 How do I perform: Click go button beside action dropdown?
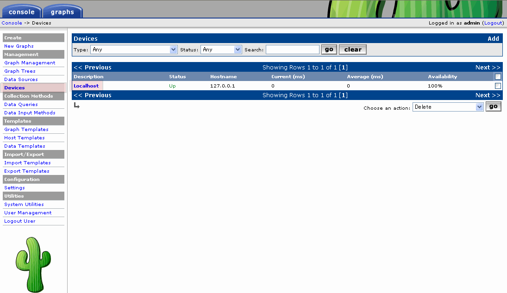click(493, 106)
